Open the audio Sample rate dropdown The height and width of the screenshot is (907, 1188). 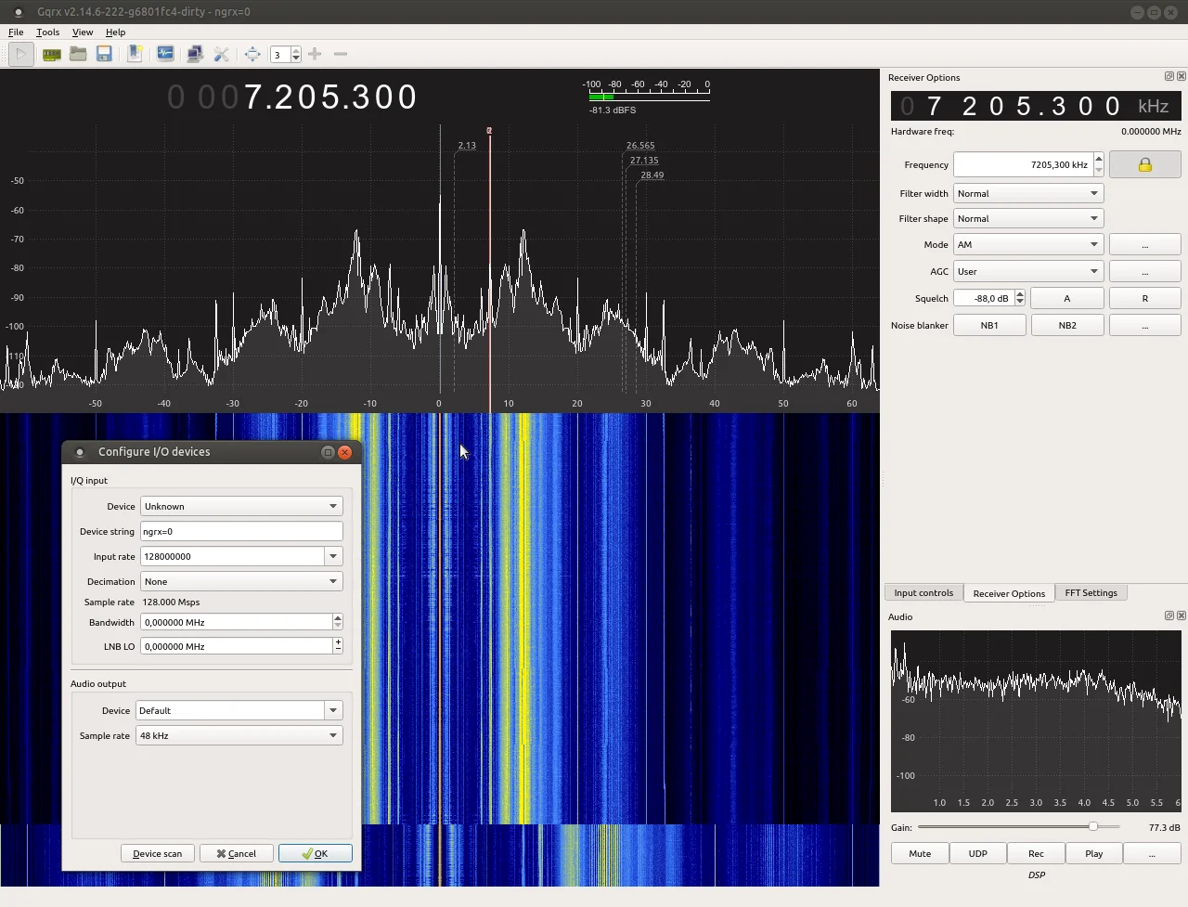tap(239, 735)
